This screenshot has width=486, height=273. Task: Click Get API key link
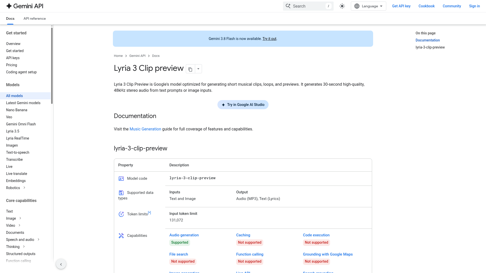(x=401, y=6)
